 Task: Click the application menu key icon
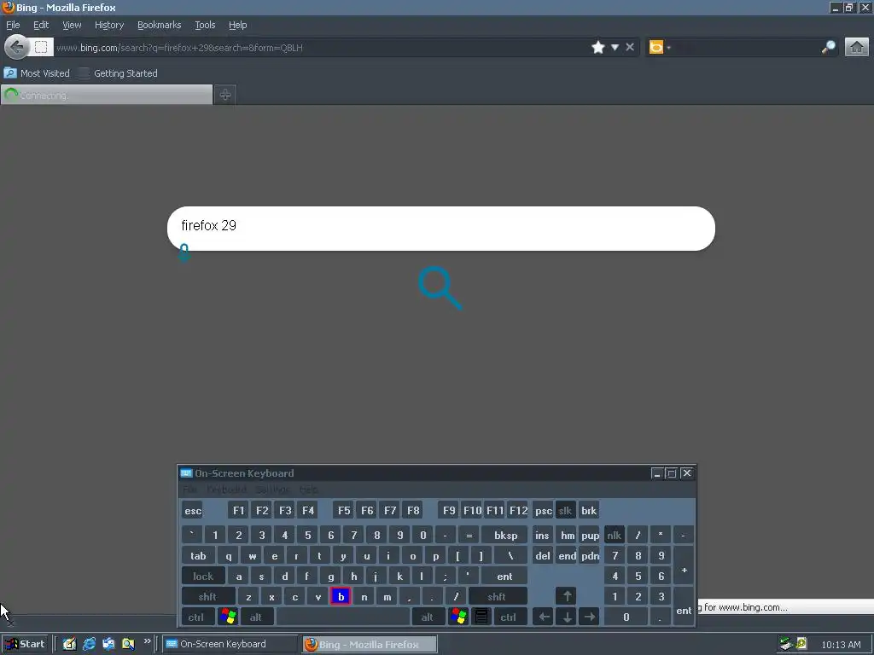(481, 617)
